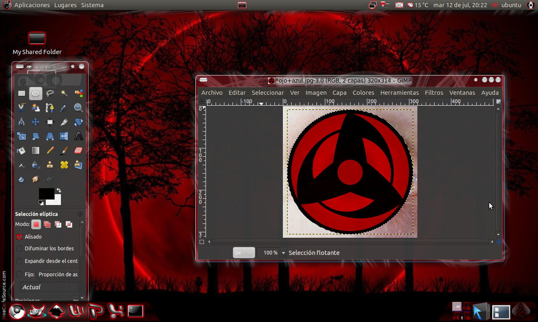538x322 pixels.
Task: Enable Difuminar los bordes
Action: [x=19, y=248]
